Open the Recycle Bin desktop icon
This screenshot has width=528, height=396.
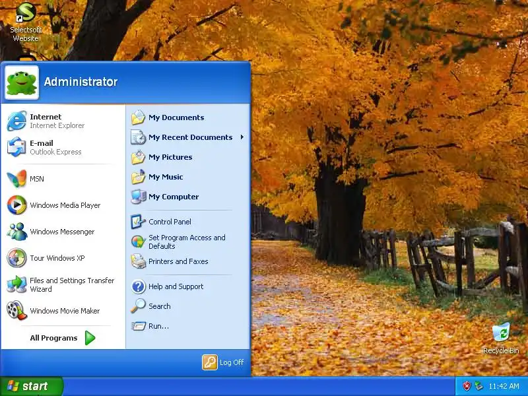501,332
